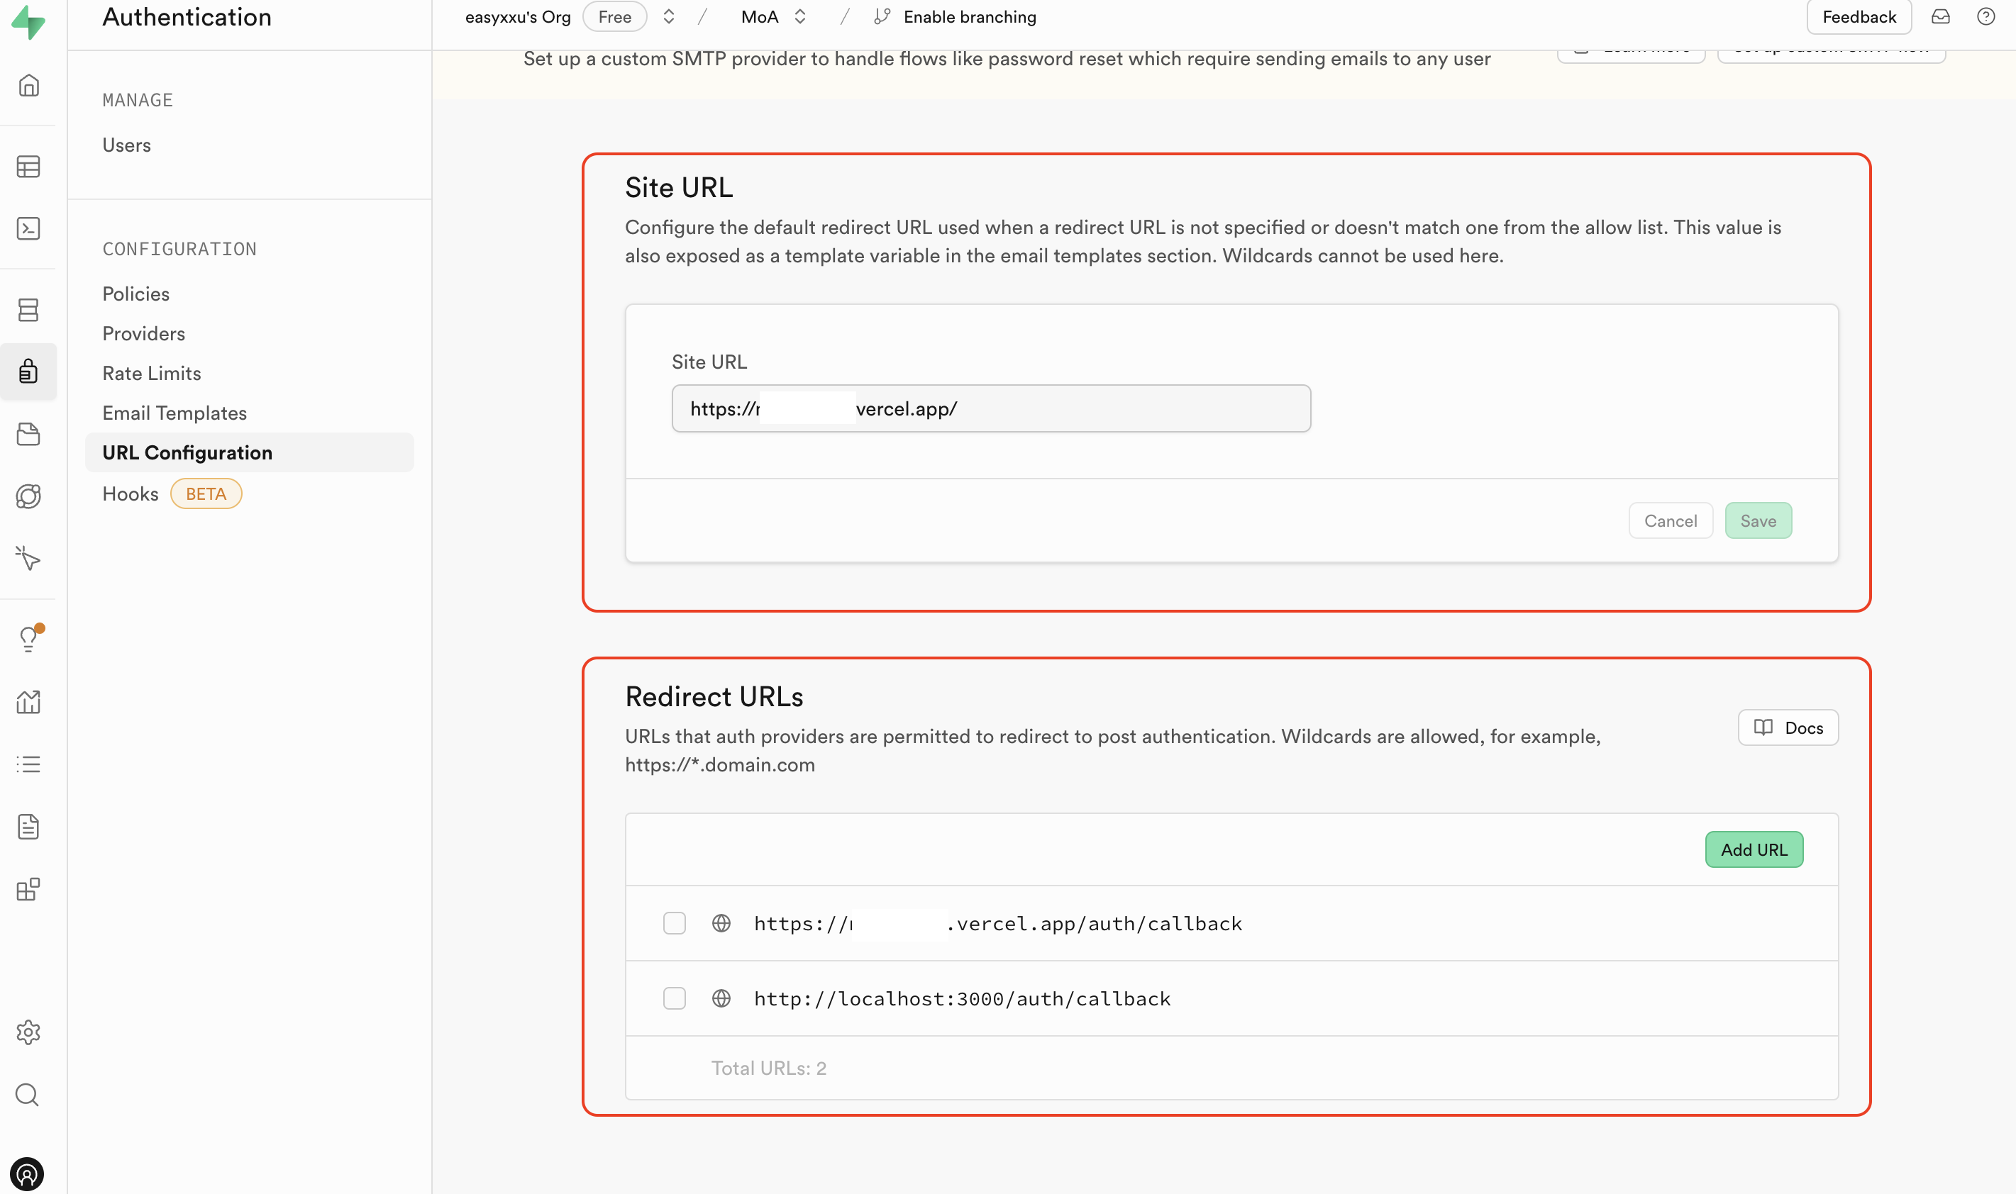This screenshot has height=1194, width=2016.
Task: Open Project Settings gear icon
Action: coord(28,1032)
